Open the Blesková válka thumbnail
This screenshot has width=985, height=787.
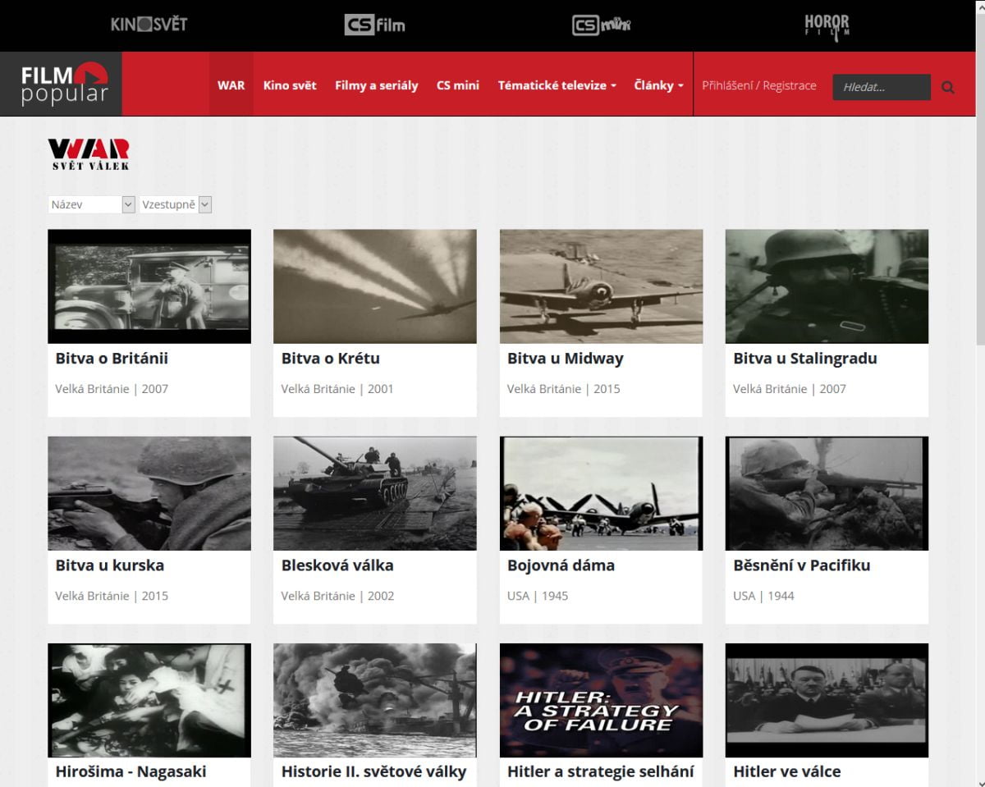(375, 493)
